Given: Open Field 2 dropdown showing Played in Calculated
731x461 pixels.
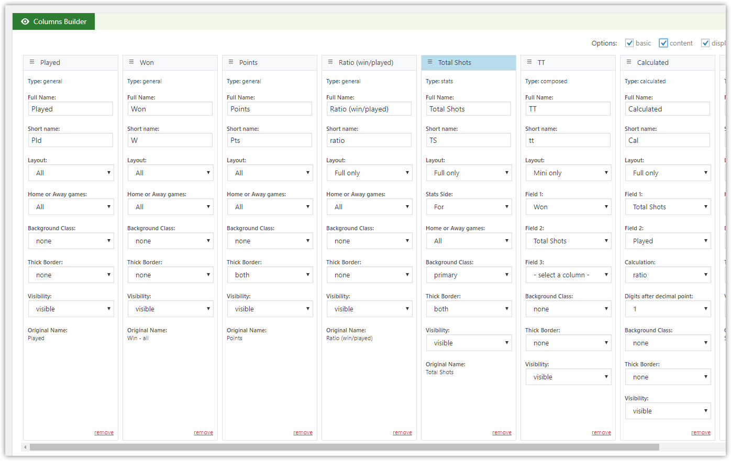Looking at the screenshot, I should tap(668, 241).
